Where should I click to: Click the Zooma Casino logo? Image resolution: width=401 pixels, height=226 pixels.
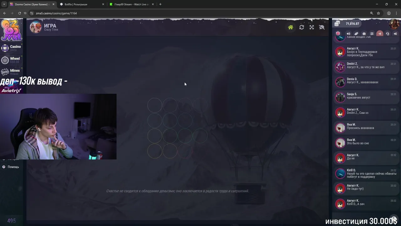11,30
